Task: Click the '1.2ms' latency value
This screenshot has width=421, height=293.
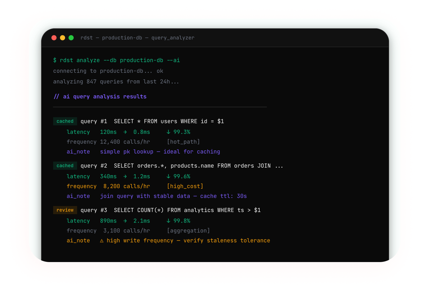Action: click(142, 176)
